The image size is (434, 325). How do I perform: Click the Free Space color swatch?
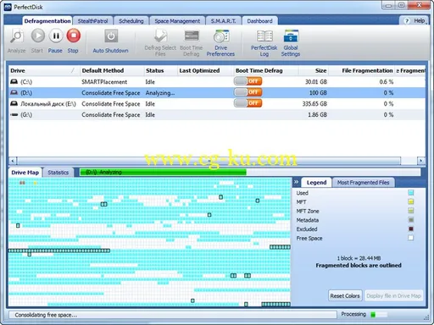(411, 238)
